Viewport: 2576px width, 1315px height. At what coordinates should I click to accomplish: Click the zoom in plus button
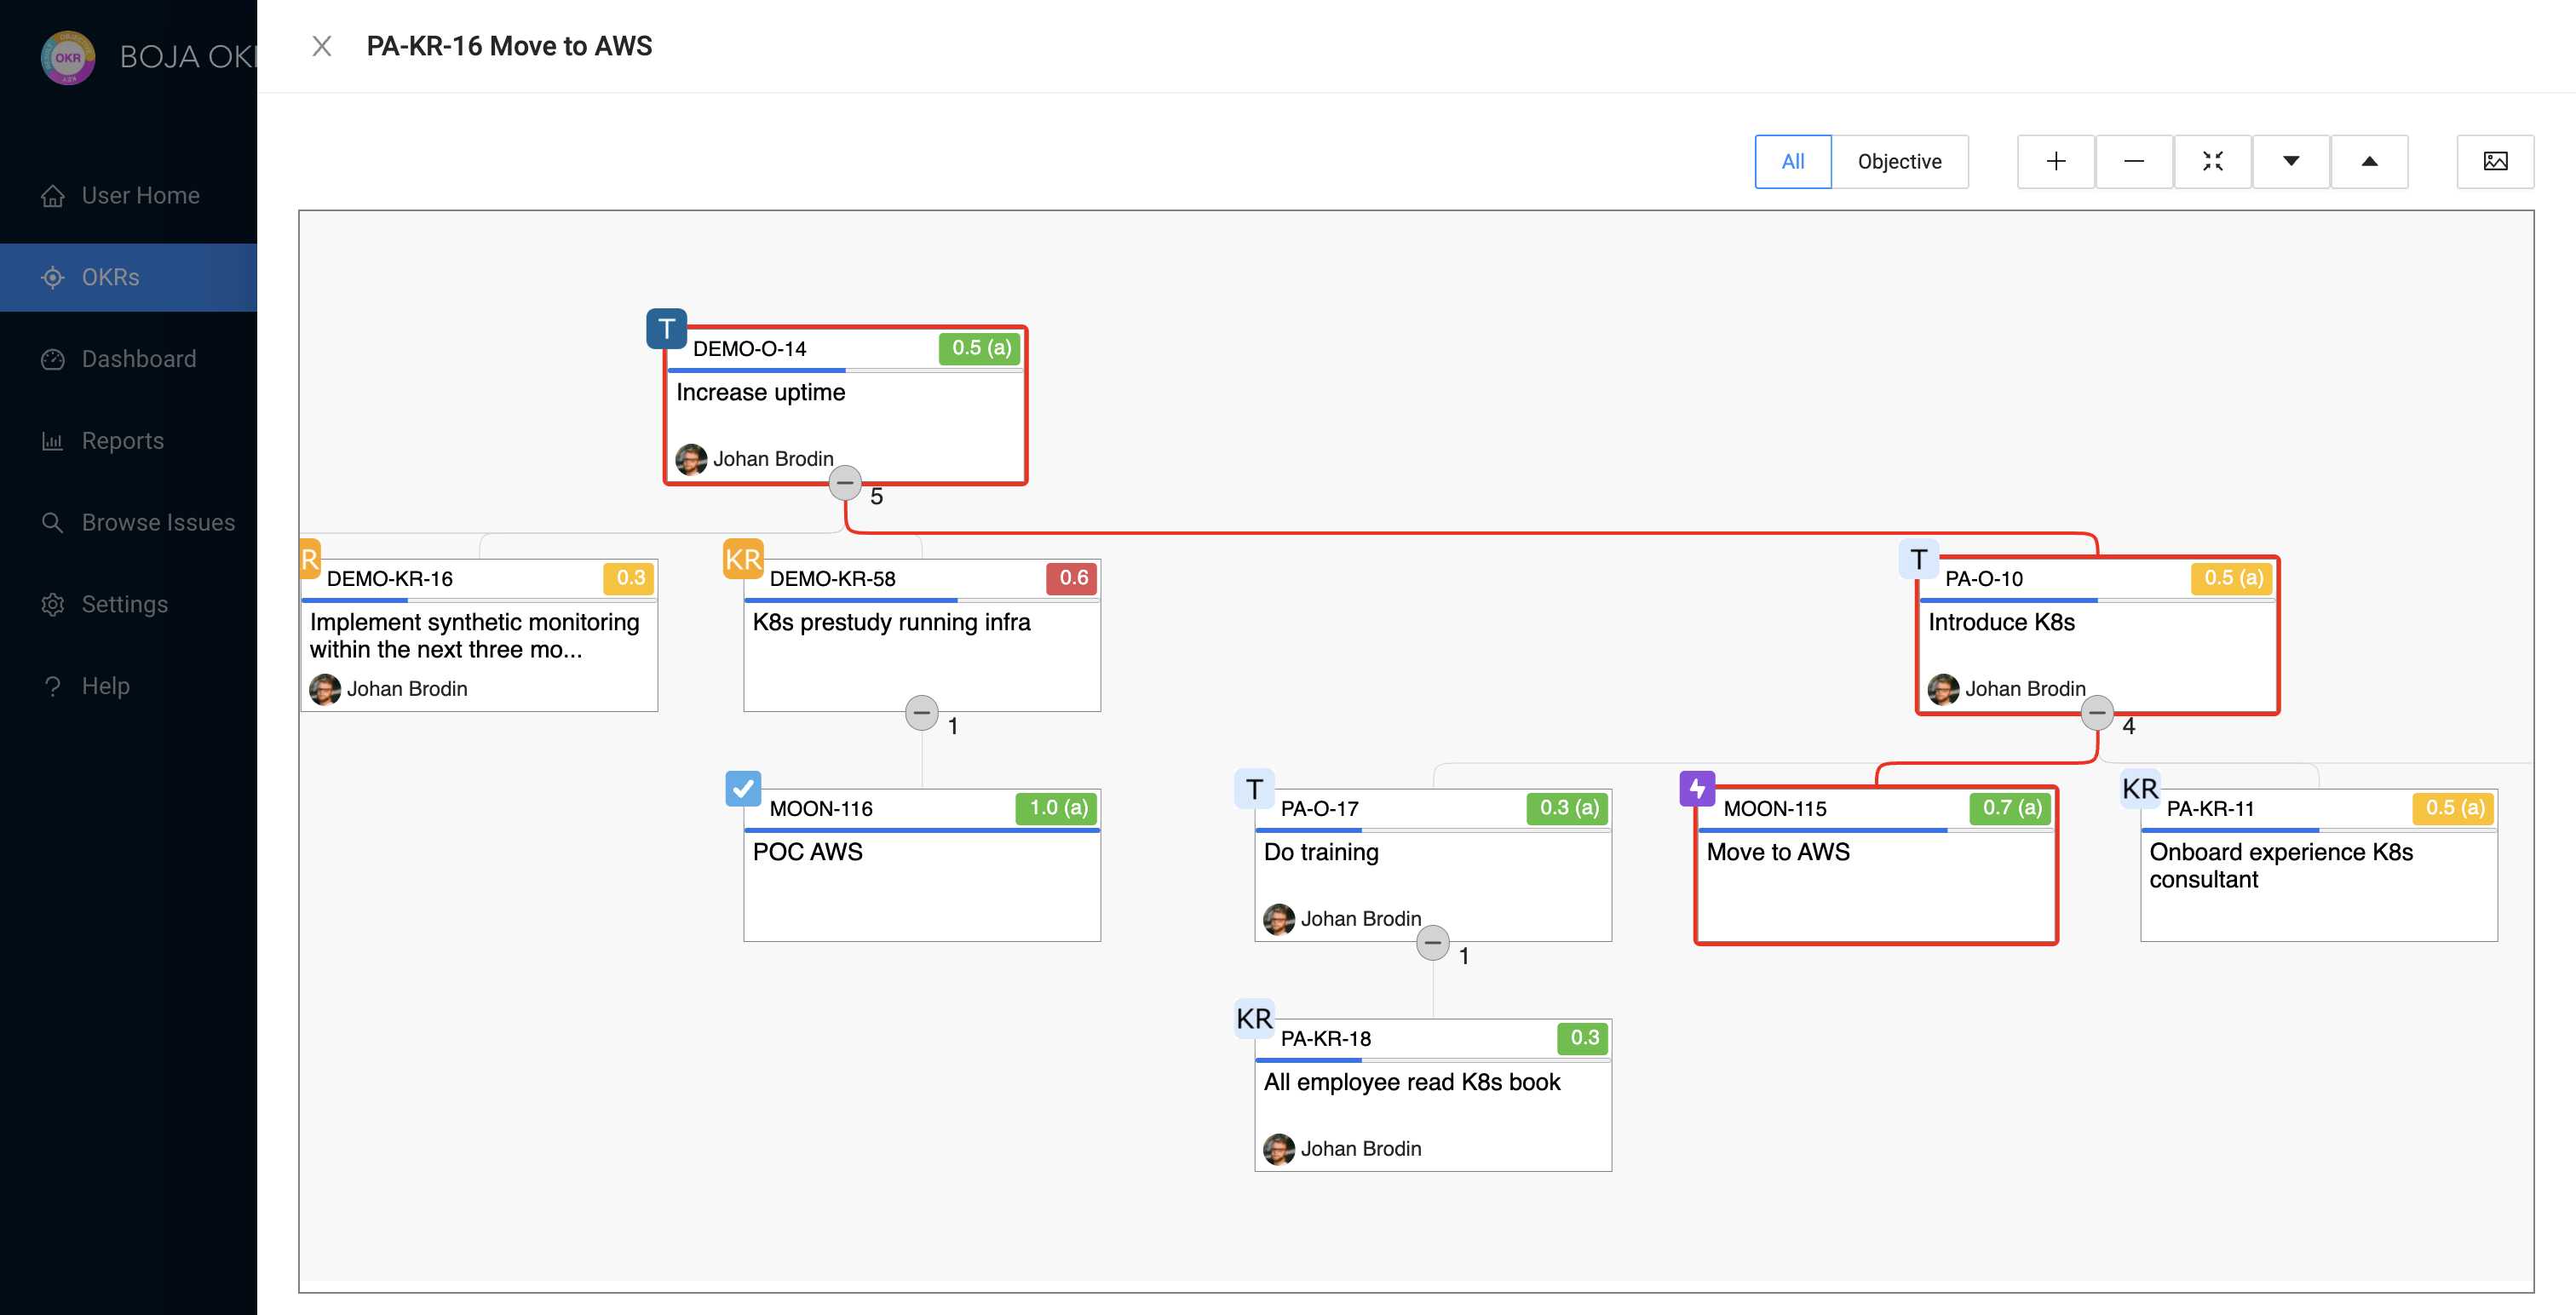tap(2055, 161)
